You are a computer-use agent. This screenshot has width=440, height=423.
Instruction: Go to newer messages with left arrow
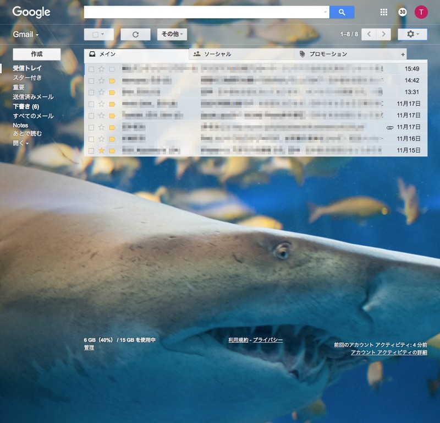(369, 34)
